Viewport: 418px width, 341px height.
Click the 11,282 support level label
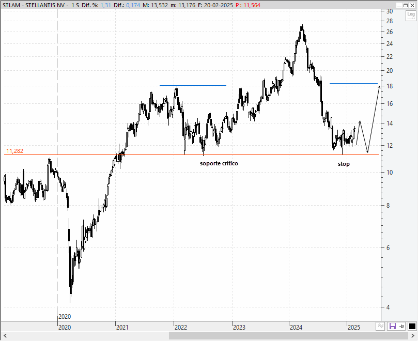(x=14, y=151)
